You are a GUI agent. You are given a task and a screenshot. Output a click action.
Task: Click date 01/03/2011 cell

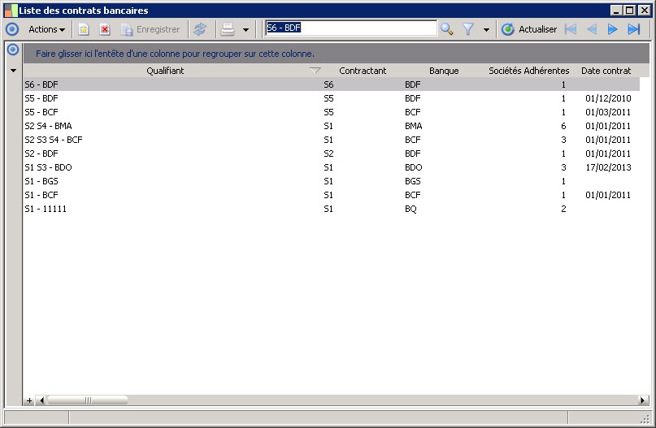coord(608,112)
